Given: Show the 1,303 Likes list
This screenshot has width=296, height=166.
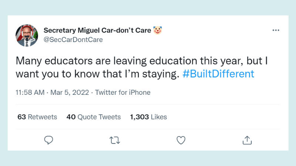Looking at the screenshot, I should 148,117.
